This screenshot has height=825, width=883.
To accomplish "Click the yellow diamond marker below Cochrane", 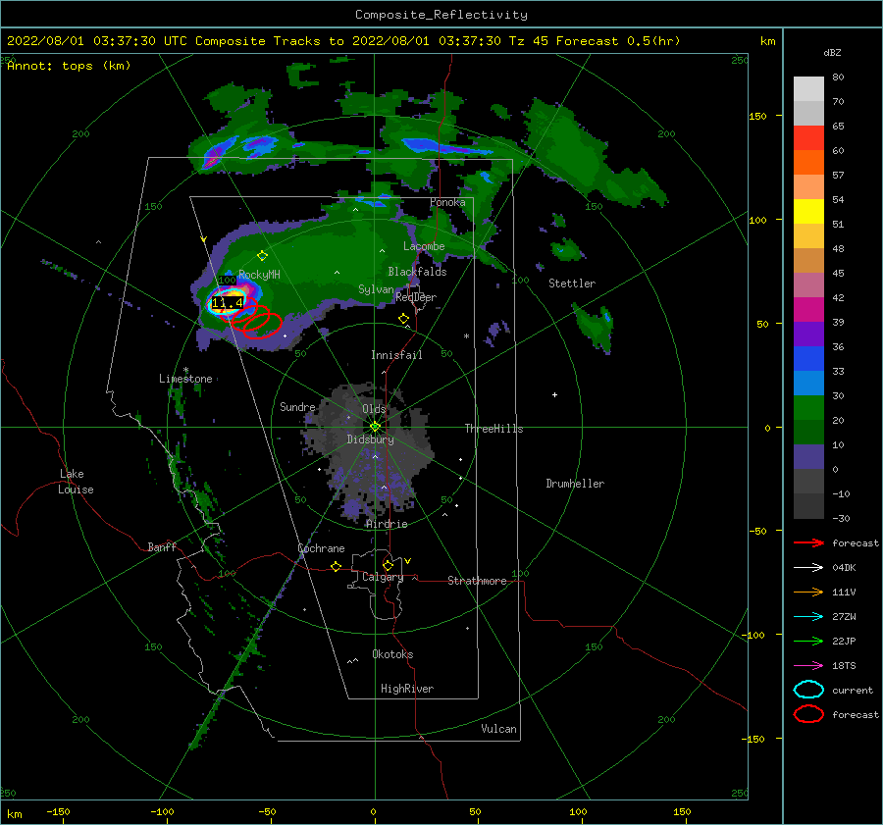I will (x=336, y=566).
